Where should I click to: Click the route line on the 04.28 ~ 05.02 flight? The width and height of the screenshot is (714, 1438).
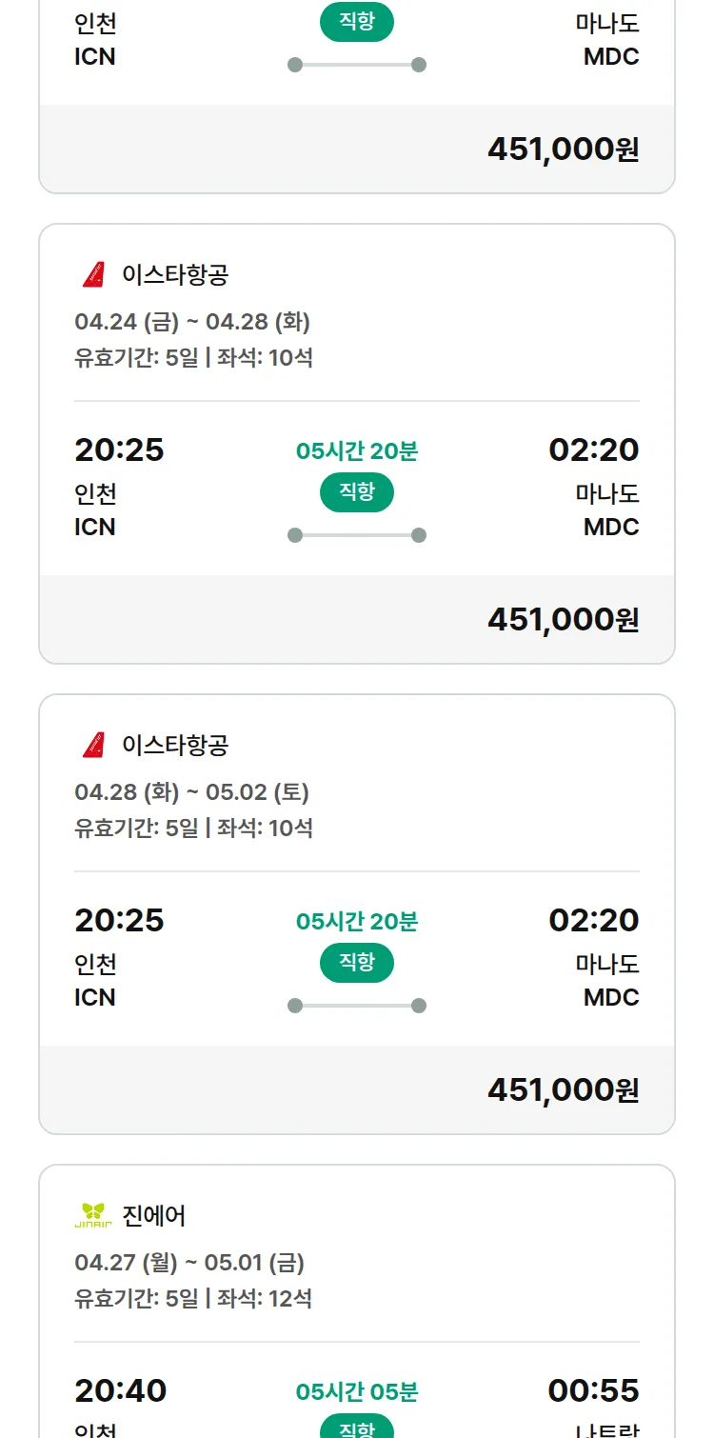point(357,1006)
